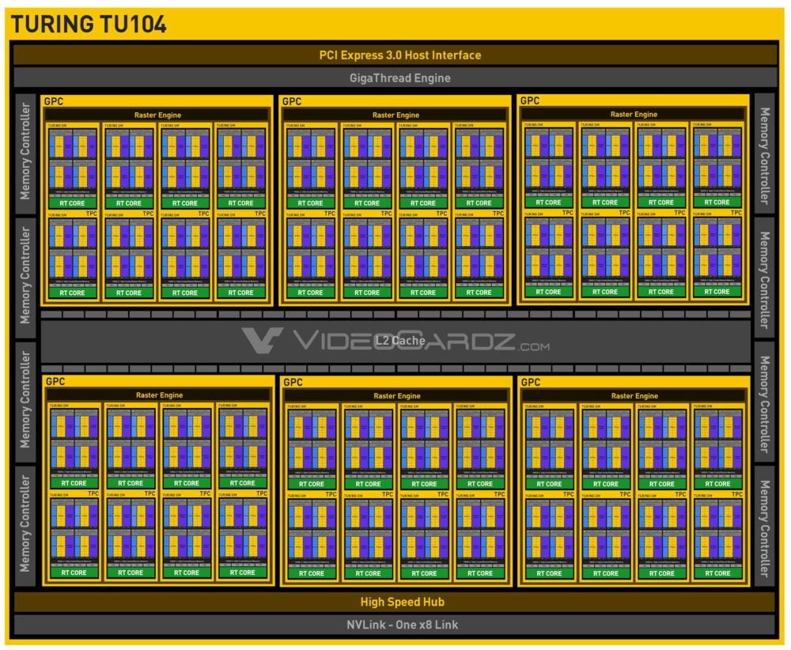Select the PCI Express 3.0 Host Interface bar
This screenshot has height=650, width=791.
(x=395, y=55)
